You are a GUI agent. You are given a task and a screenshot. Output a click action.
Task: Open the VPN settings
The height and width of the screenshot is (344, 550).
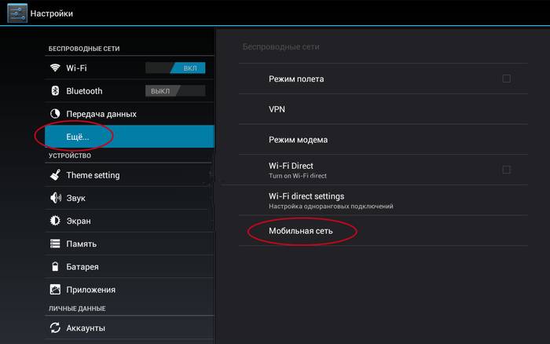click(x=277, y=109)
